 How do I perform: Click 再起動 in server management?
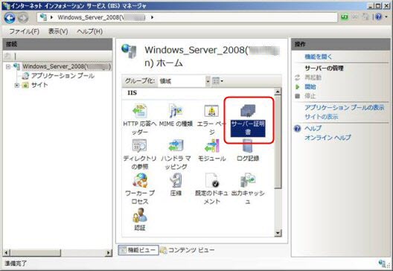coord(313,77)
